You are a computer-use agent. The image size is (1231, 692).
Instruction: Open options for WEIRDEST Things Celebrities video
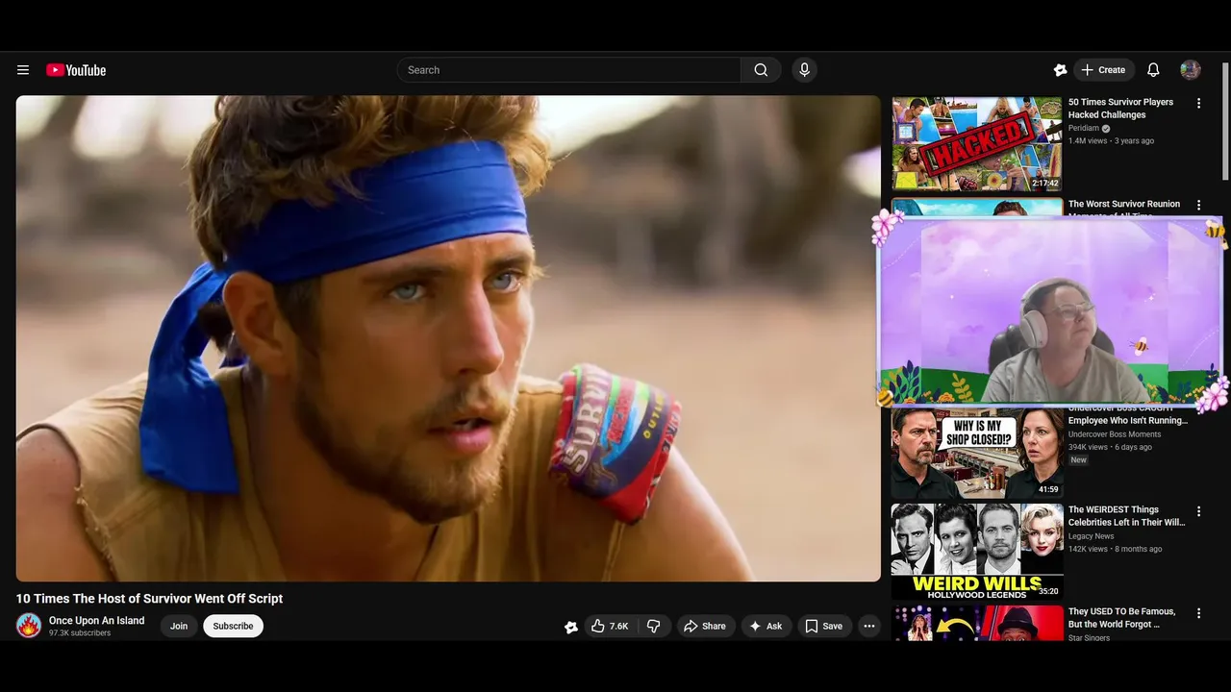tap(1198, 511)
